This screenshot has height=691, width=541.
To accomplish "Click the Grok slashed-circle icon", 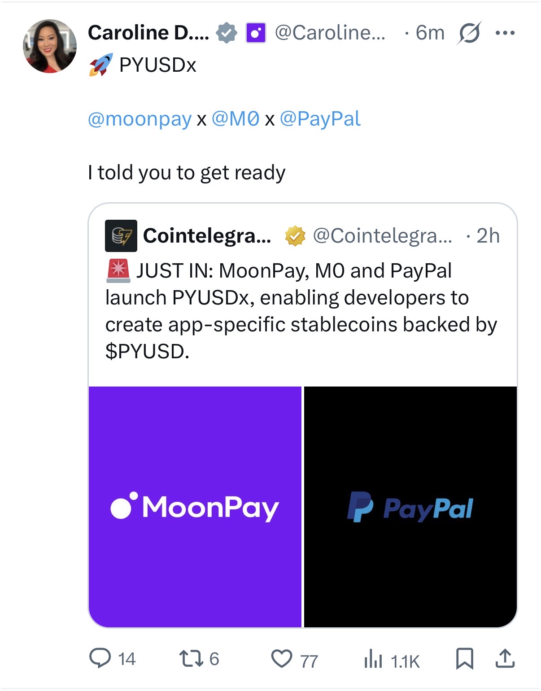I will (469, 33).
